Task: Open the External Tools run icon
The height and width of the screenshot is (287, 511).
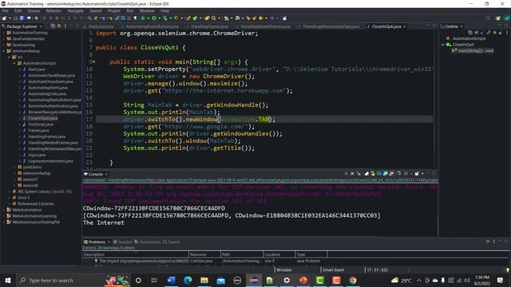Action: click(x=176, y=18)
